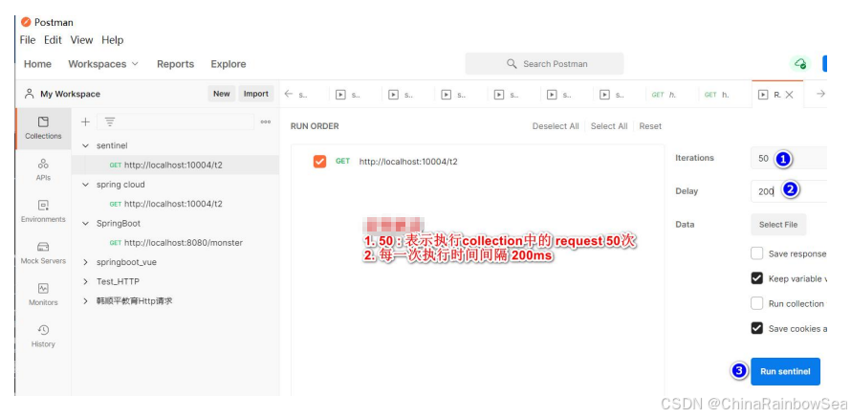
Task: Click the Iterations input field
Action: (788, 158)
